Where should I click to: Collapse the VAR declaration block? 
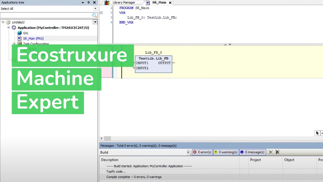click(101, 13)
